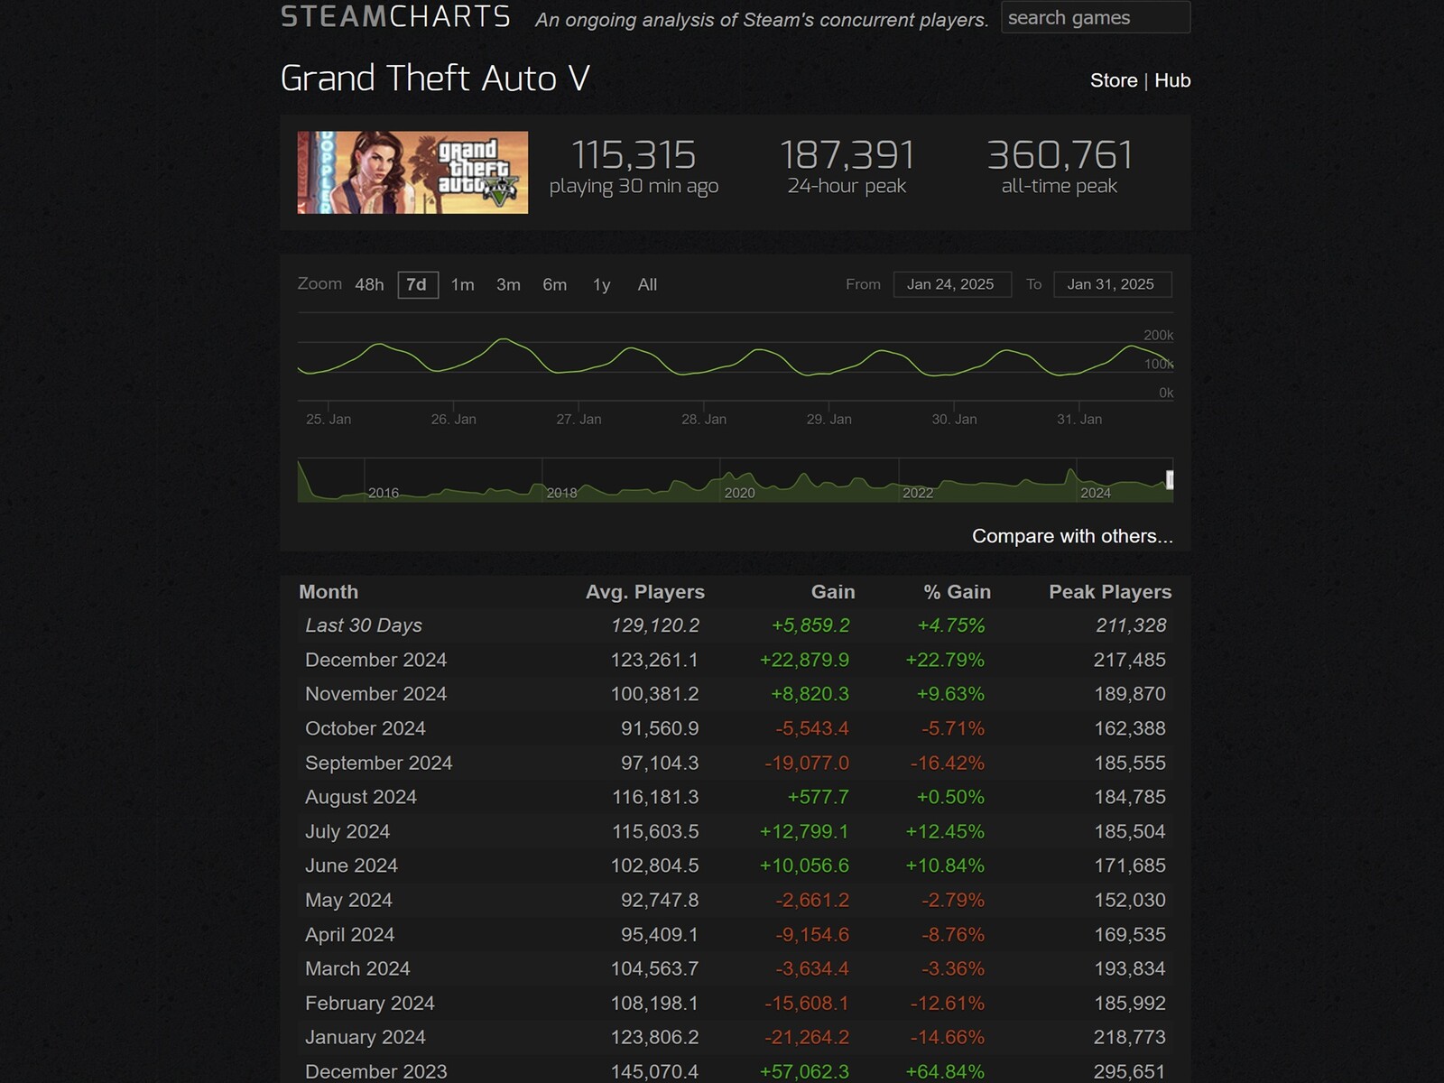This screenshot has height=1083, width=1444.
Task: Open the Hub link
Action: pos(1172,80)
